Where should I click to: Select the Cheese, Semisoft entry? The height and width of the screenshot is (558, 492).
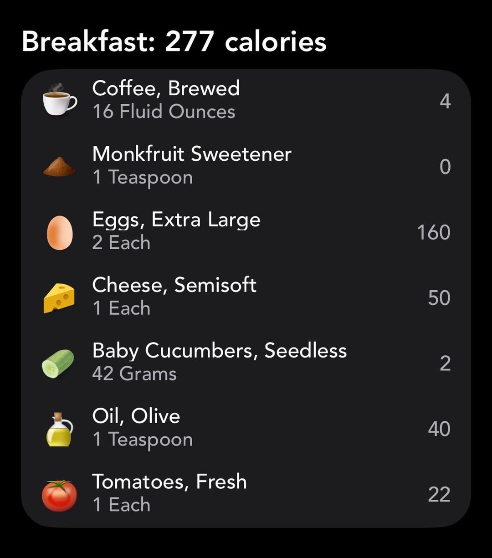(x=174, y=285)
